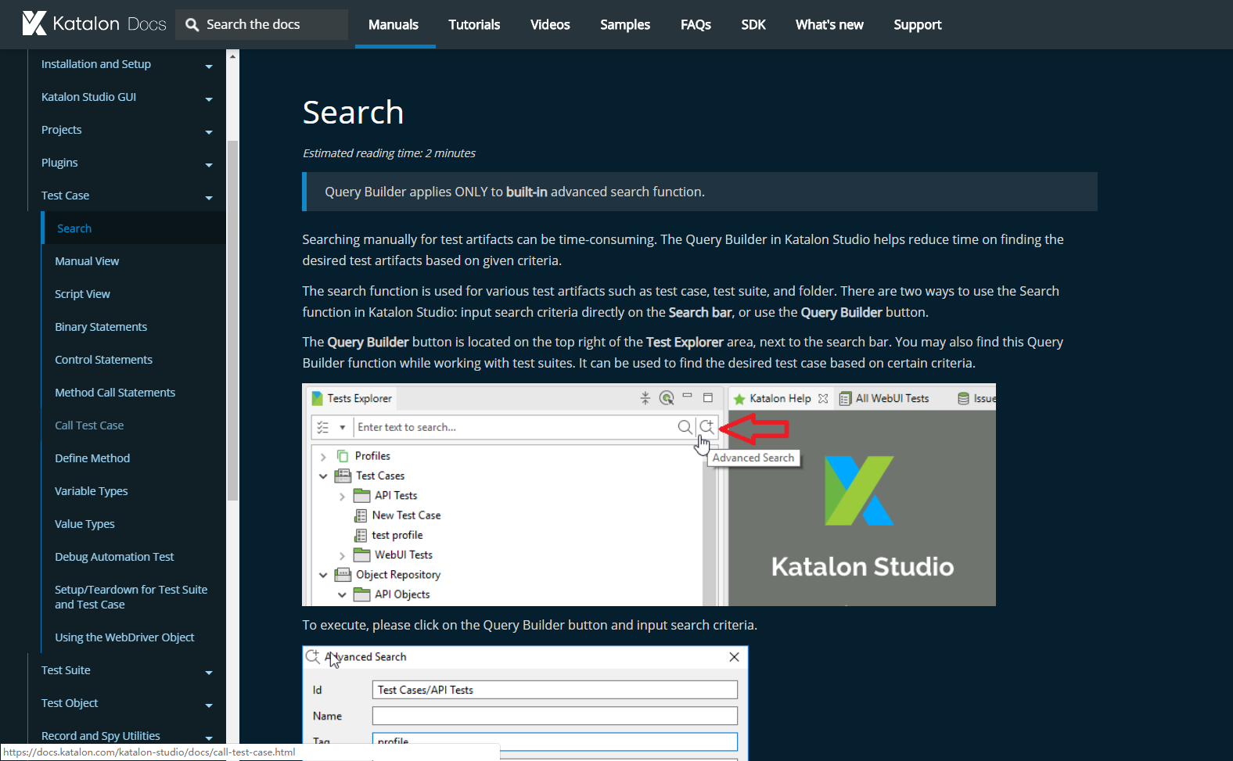Expand the Test Suite section arrow
This screenshot has height=761, width=1233.
(209, 673)
